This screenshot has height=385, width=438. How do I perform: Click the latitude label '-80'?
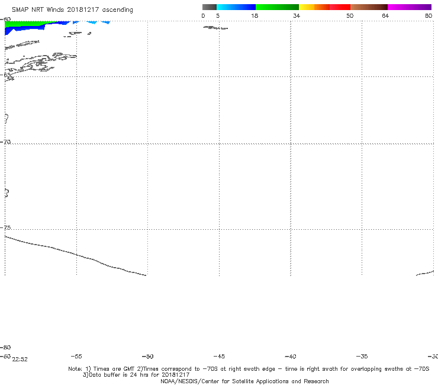5,348
